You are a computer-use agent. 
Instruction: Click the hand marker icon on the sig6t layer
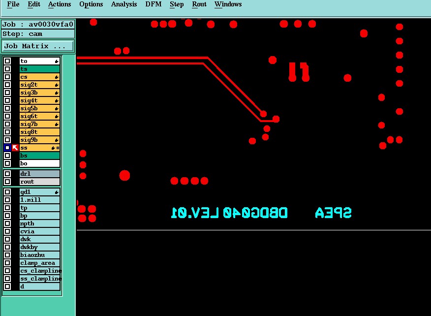pos(57,116)
